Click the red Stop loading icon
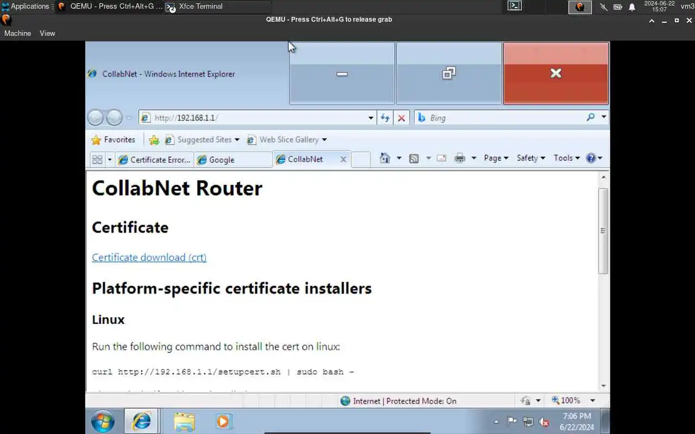 point(401,118)
